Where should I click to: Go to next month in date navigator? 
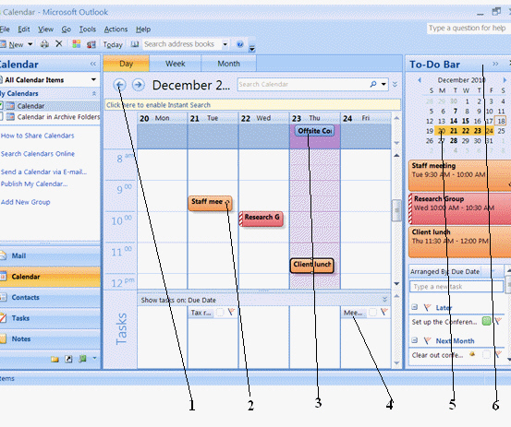[x=505, y=80]
